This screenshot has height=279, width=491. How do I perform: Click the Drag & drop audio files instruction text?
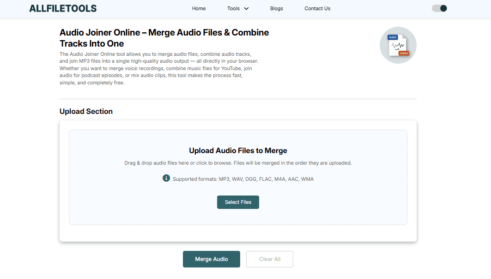[x=238, y=163]
